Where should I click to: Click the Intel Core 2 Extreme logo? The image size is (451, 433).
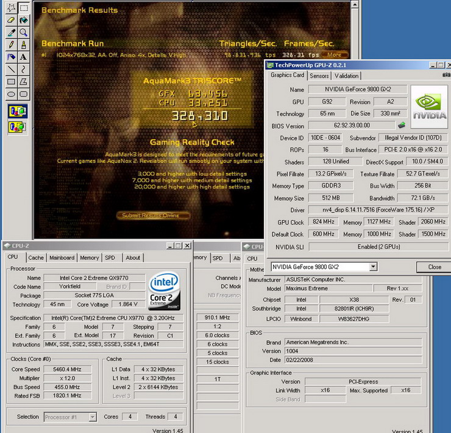tap(164, 291)
